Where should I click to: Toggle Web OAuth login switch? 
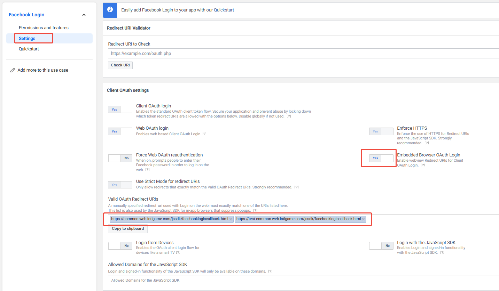[120, 131]
